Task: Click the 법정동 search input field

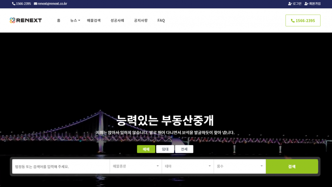Action: [x=61, y=166]
